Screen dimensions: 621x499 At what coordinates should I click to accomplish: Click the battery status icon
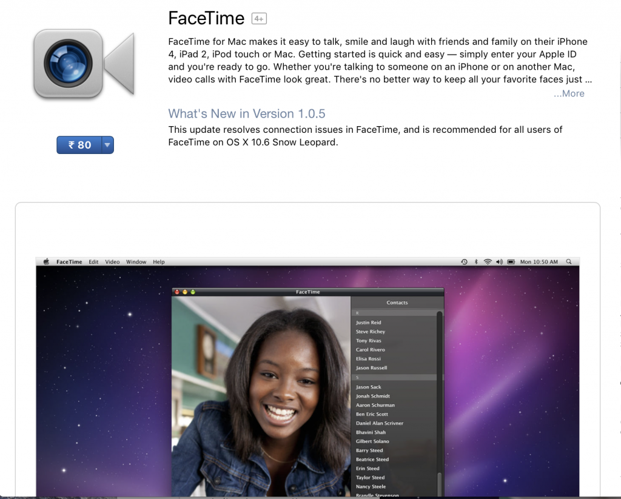click(x=511, y=262)
